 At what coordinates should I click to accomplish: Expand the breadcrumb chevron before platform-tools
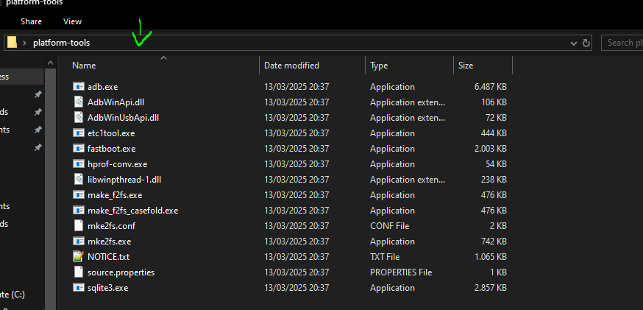[x=24, y=43]
